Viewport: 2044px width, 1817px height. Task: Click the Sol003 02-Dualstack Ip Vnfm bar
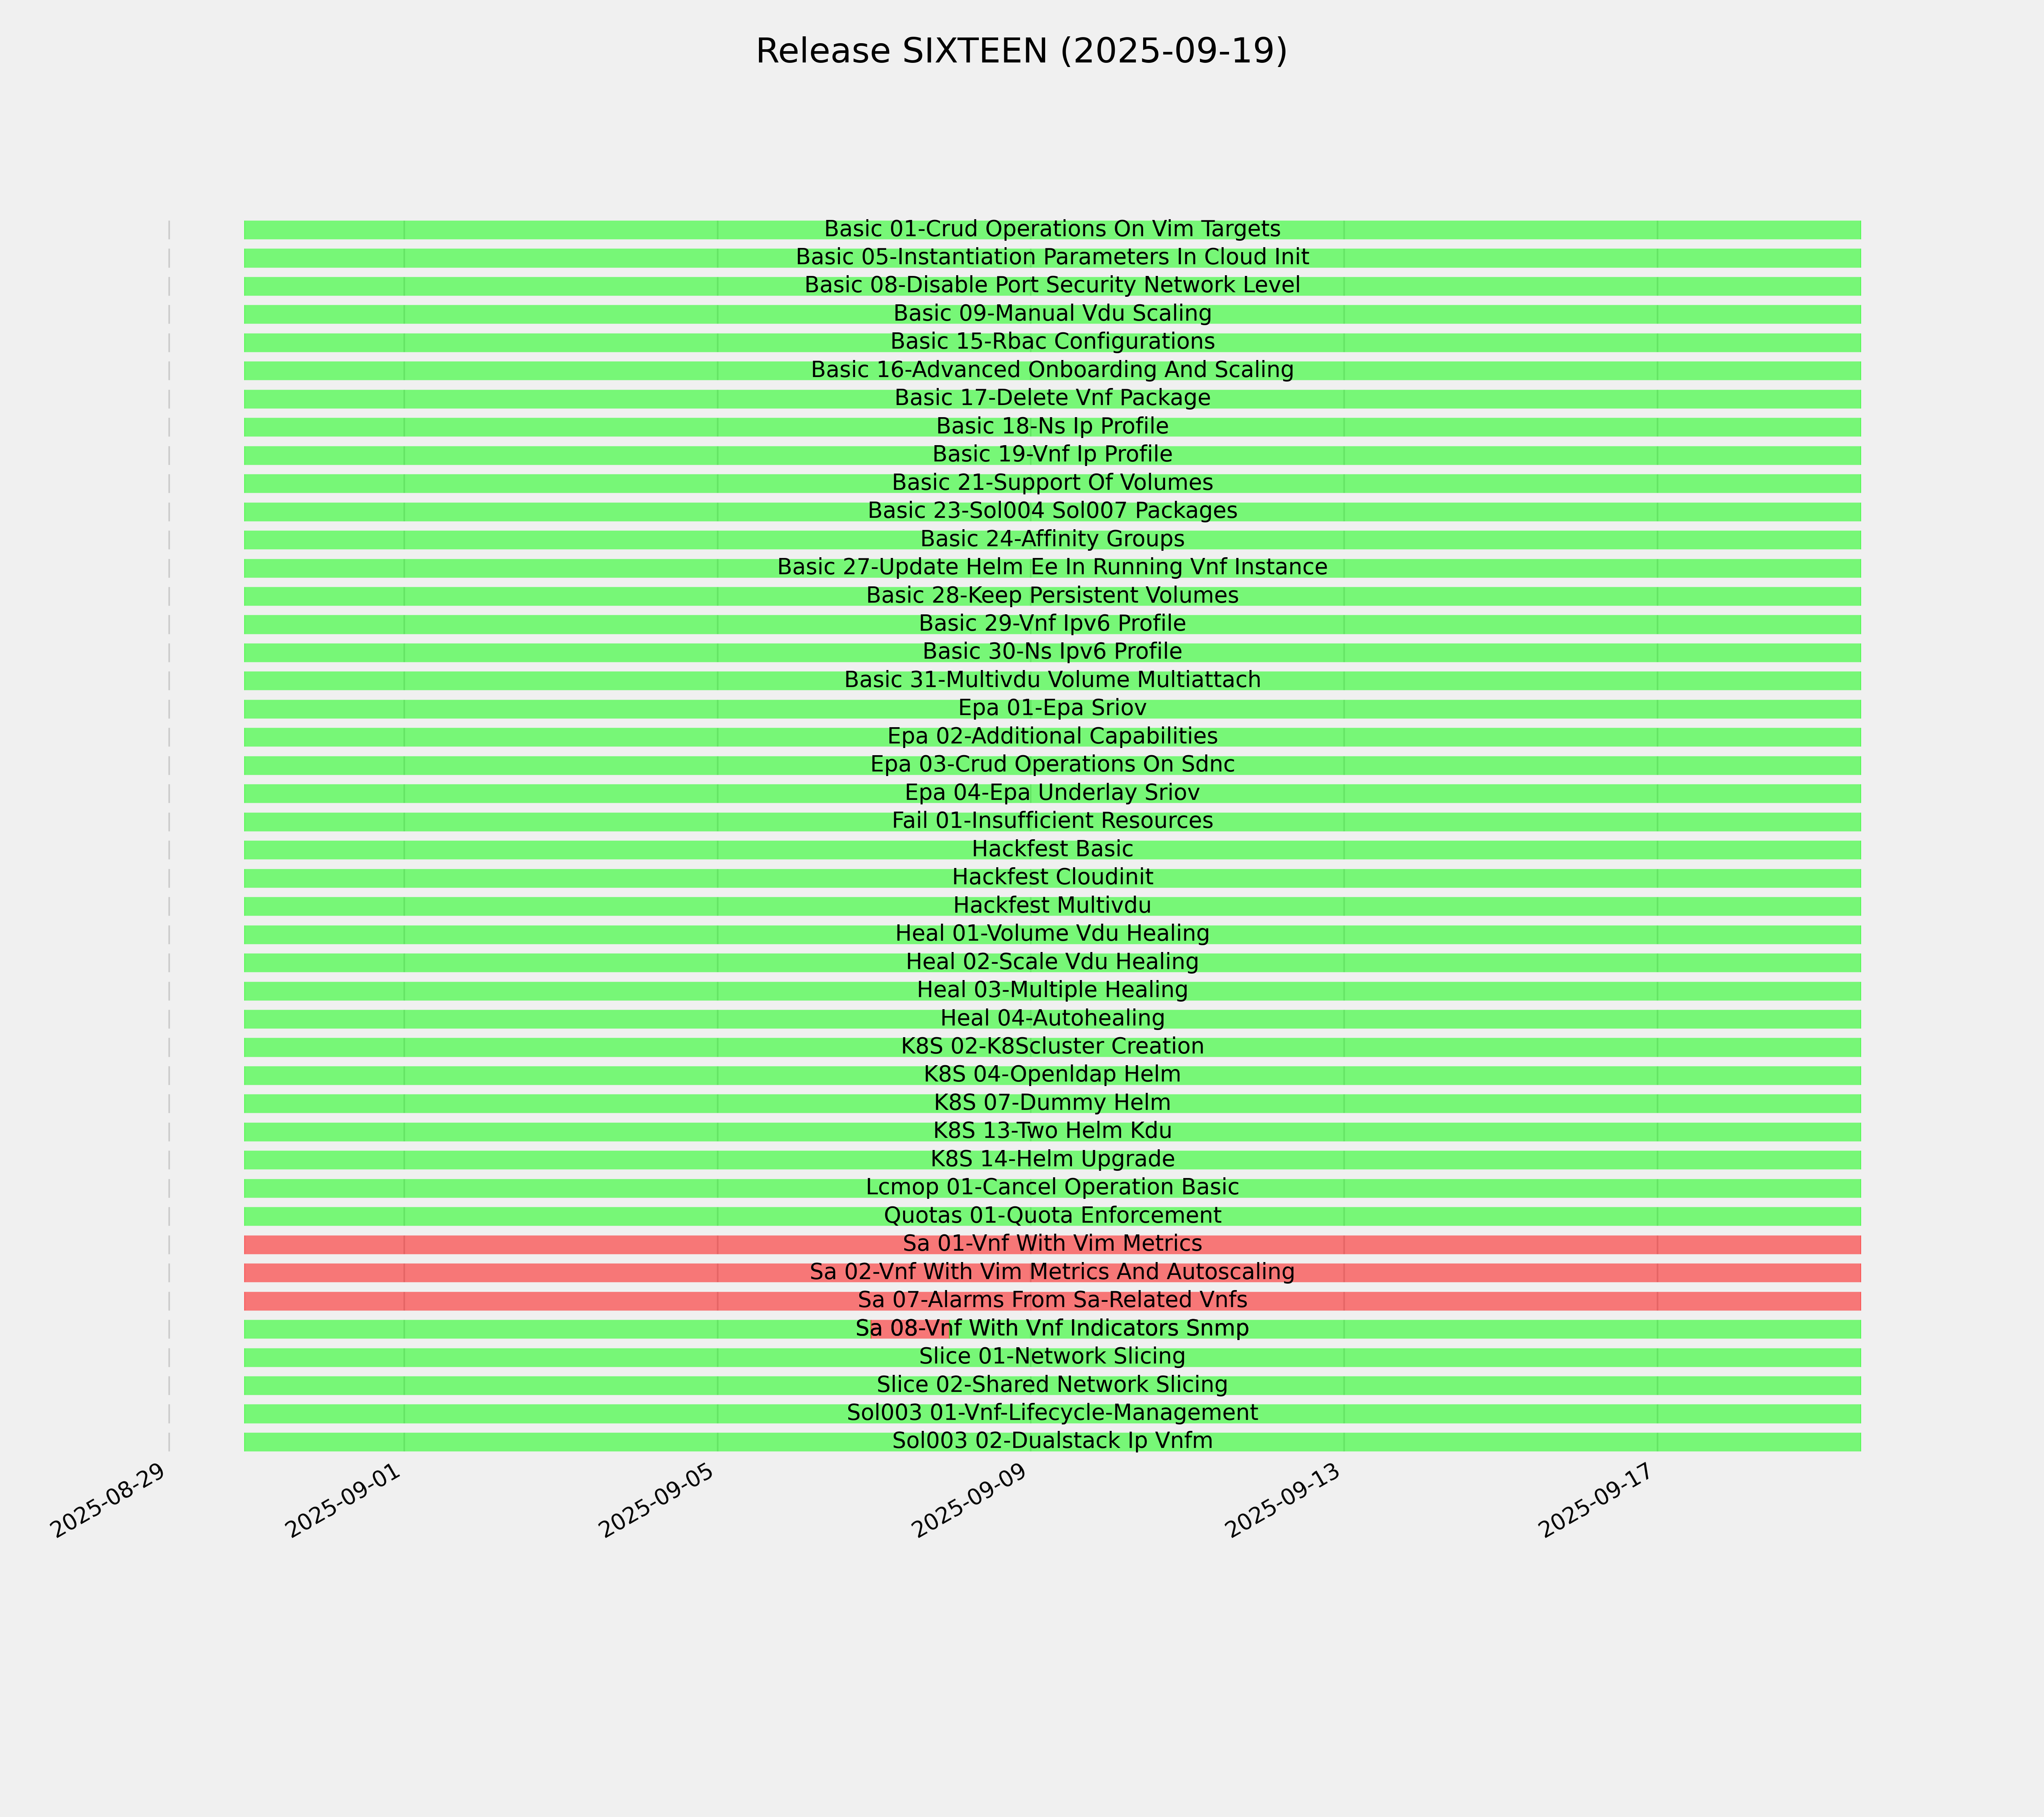click(x=1052, y=1441)
